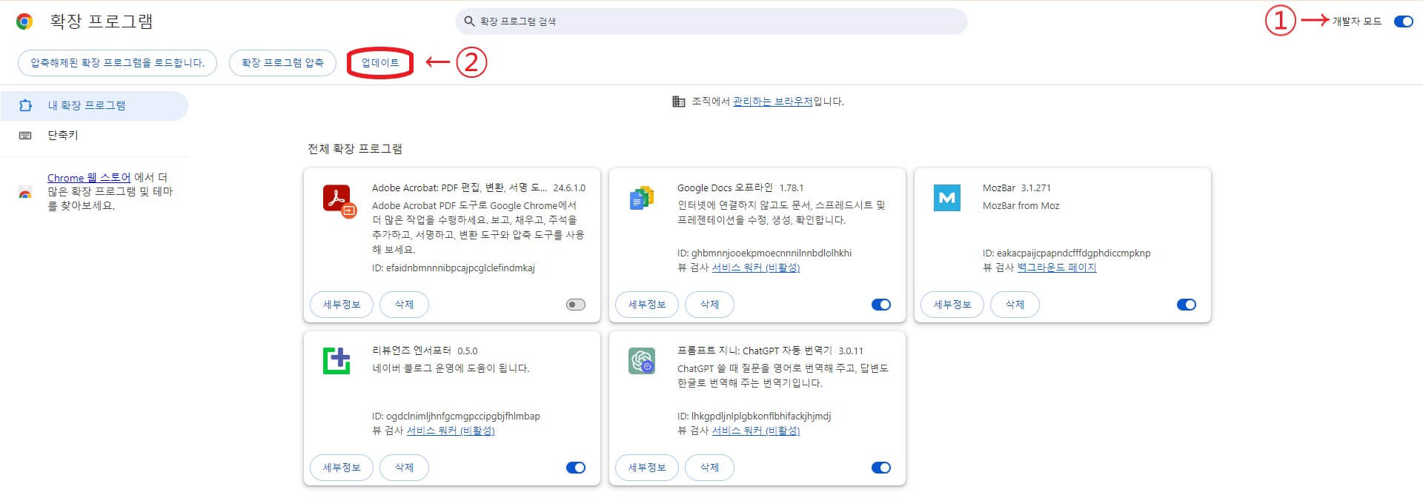Click the 리뷰언즈 엔서포터 green plus icon
Viewport: 1423px width, 501px height.
336,361
